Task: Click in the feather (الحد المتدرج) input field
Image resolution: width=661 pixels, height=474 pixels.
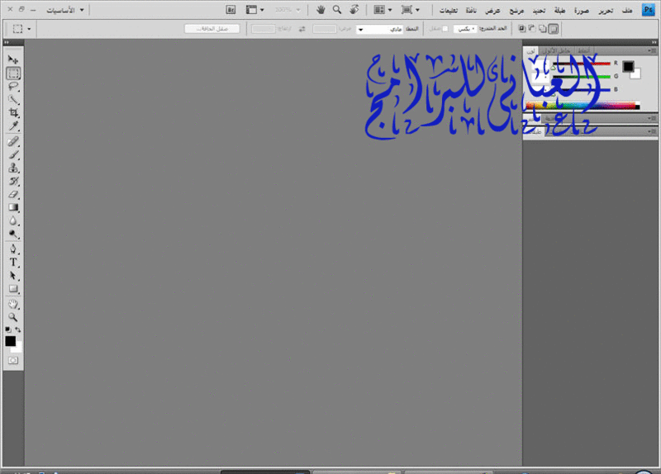Action: pos(465,29)
